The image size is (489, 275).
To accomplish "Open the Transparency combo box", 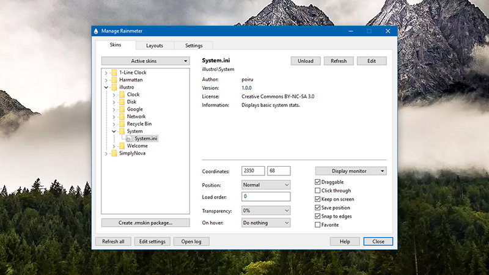I will coord(266,211).
